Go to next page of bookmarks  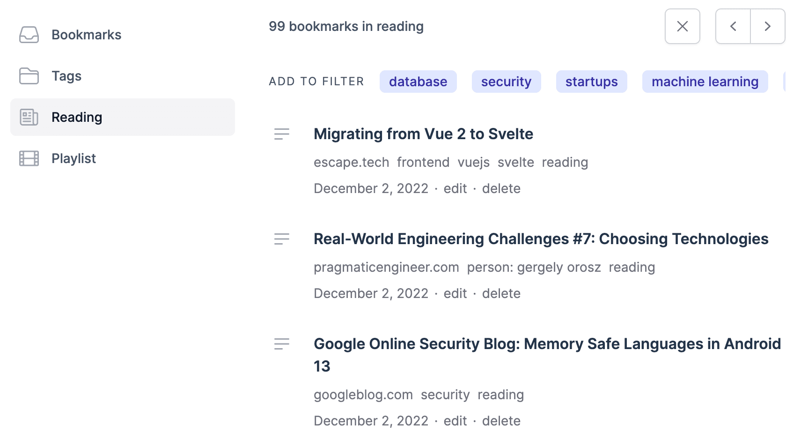pos(767,26)
